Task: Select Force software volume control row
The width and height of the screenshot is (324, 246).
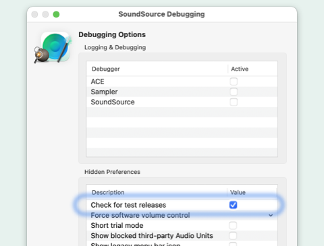Action: (x=182, y=215)
